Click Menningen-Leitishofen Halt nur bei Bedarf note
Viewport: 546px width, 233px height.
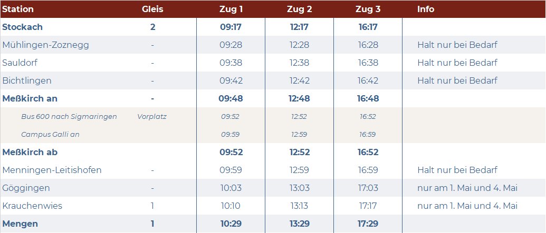click(x=457, y=170)
